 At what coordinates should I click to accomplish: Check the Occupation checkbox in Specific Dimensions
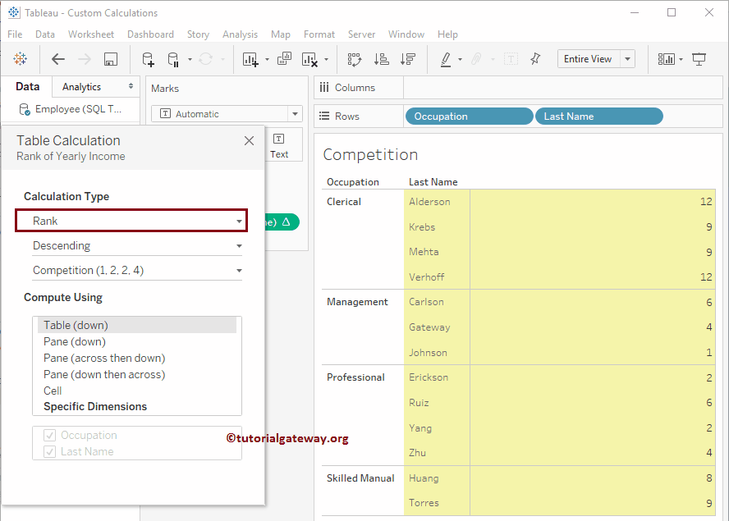point(49,435)
